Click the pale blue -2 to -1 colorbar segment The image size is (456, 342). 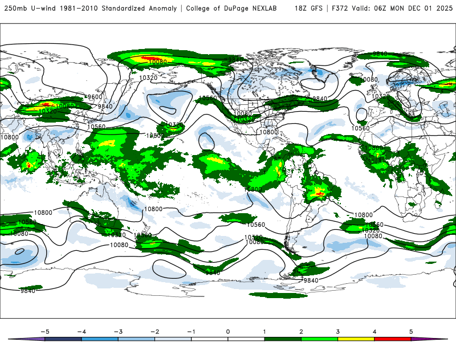(173, 339)
